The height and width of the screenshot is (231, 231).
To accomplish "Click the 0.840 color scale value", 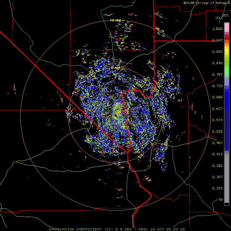I will [x=217, y=63].
